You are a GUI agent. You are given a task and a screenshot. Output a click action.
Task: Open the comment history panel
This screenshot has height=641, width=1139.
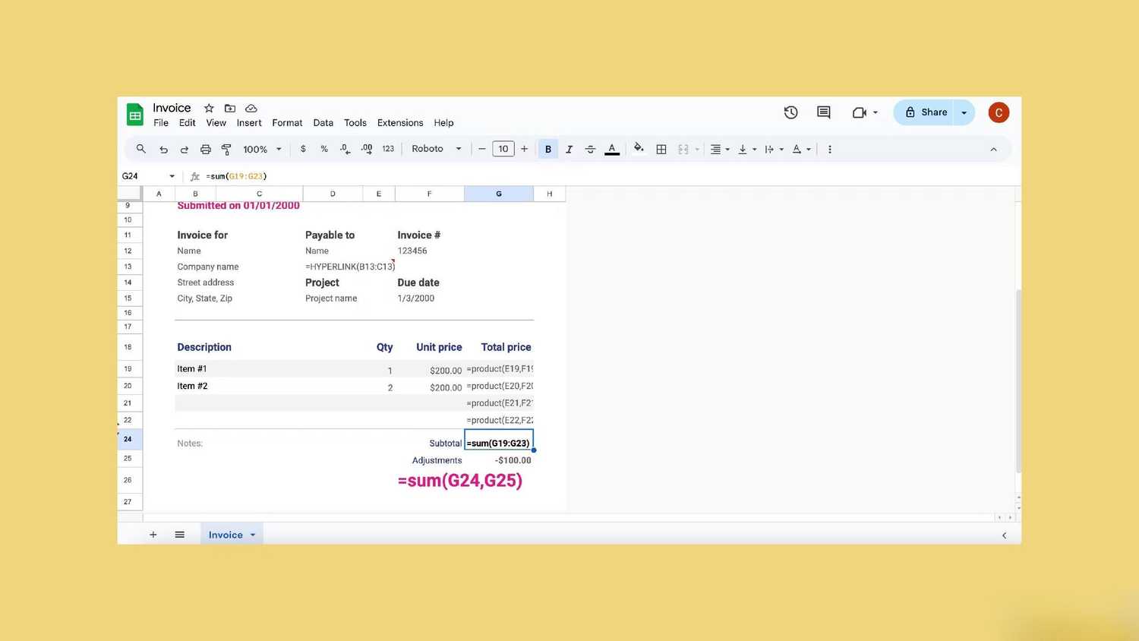click(822, 112)
